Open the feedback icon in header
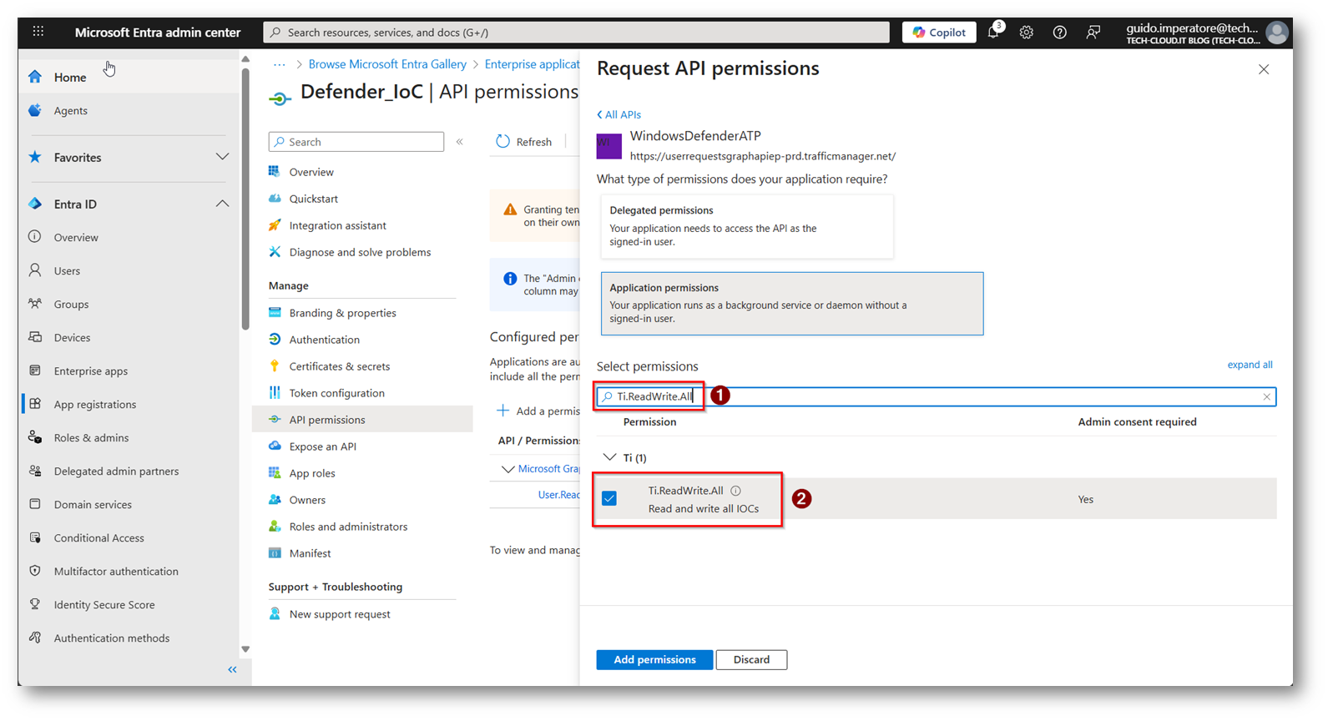This screenshot has width=1328, height=721. [1093, 33]
